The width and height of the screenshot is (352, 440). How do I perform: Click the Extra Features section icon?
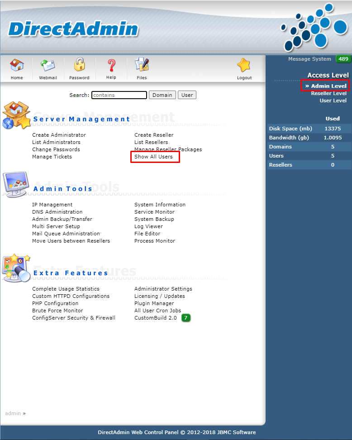point(16,268)
